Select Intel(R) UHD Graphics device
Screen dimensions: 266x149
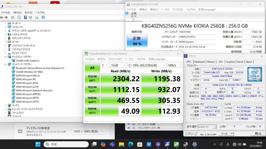tap(27, 61)
